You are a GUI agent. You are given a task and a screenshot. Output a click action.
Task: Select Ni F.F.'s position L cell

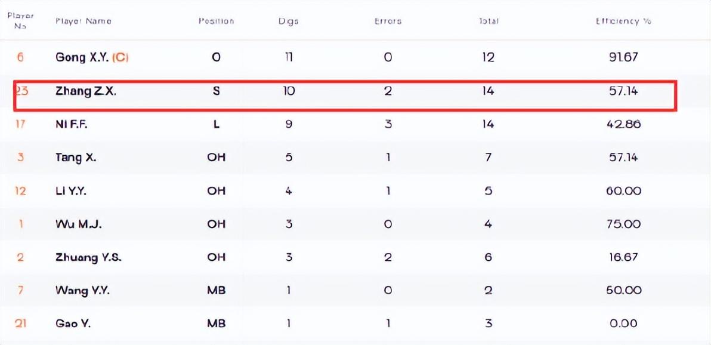[216, 124]
